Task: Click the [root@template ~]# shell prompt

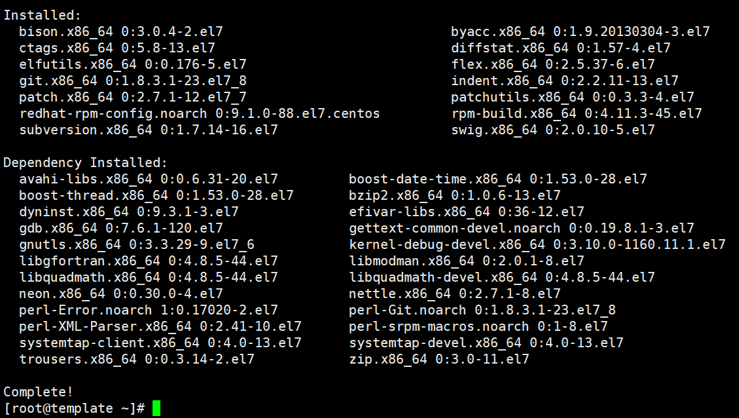Action: (74, 409)
